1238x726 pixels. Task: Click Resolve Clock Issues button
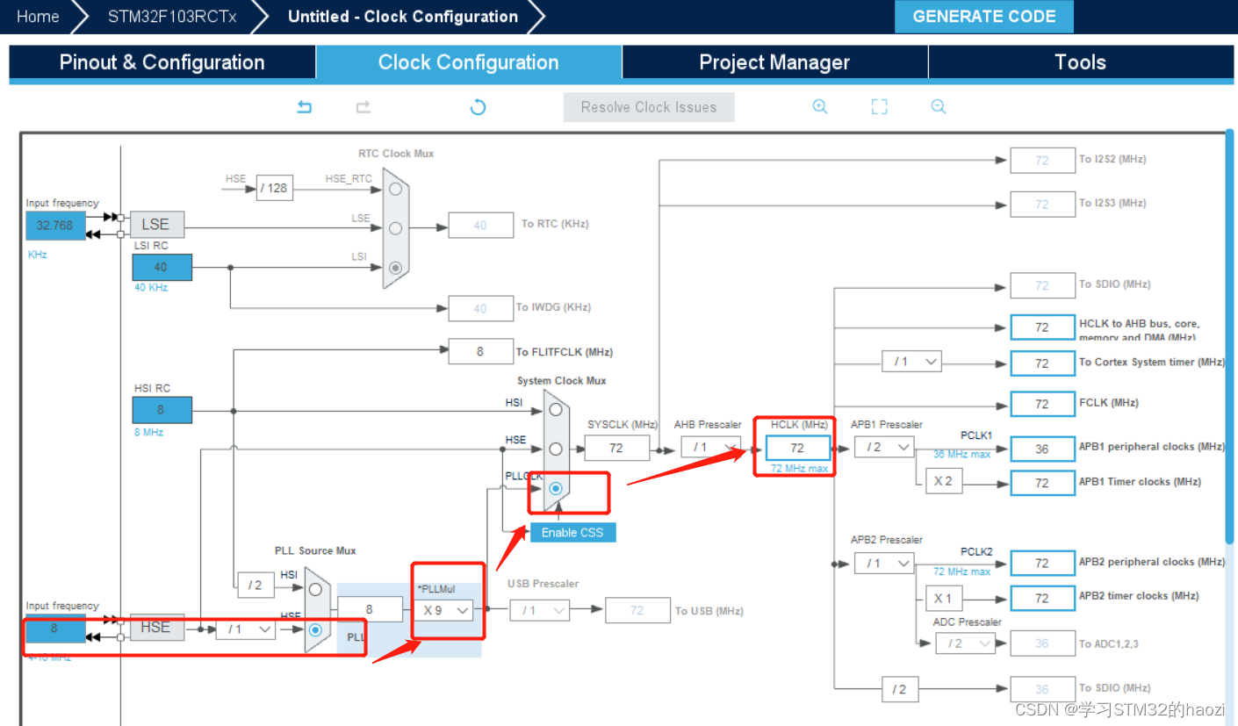tap(649, 107)
